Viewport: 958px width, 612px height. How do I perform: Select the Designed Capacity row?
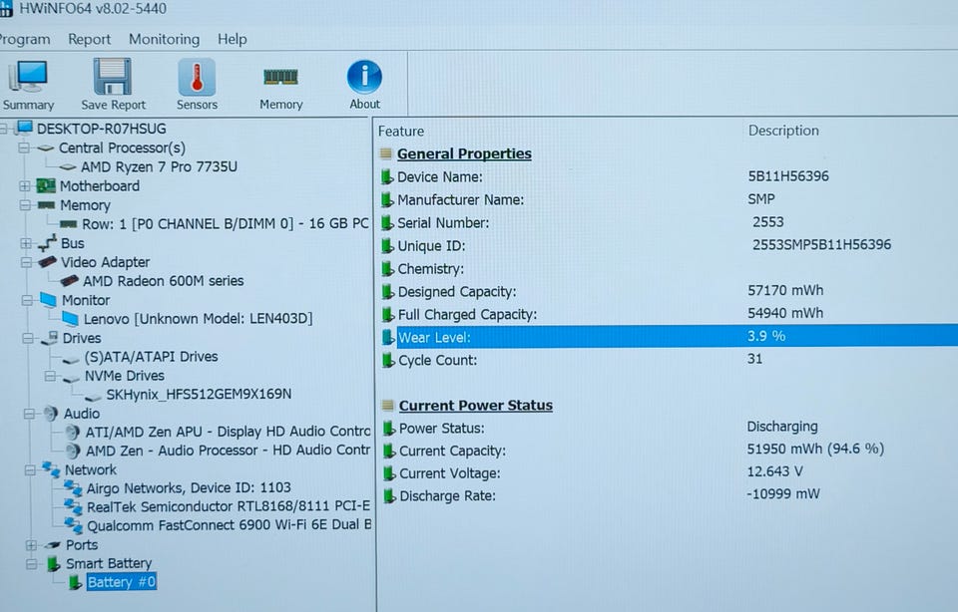coord(669,292)
